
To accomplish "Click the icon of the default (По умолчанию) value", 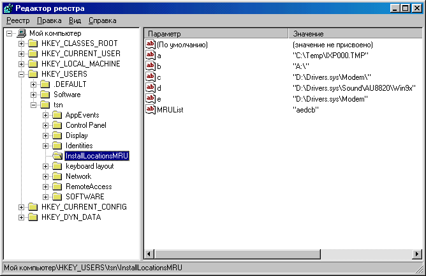I will pos(151,45).
